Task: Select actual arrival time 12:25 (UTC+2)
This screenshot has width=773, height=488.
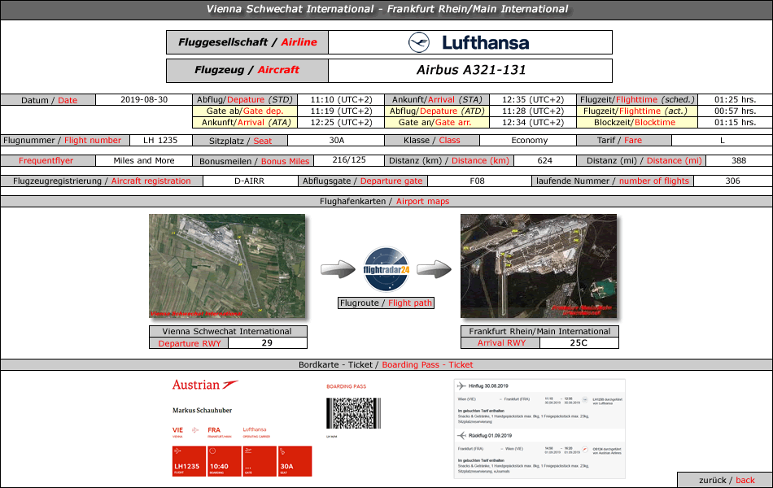Action: (x=341, y=122)
